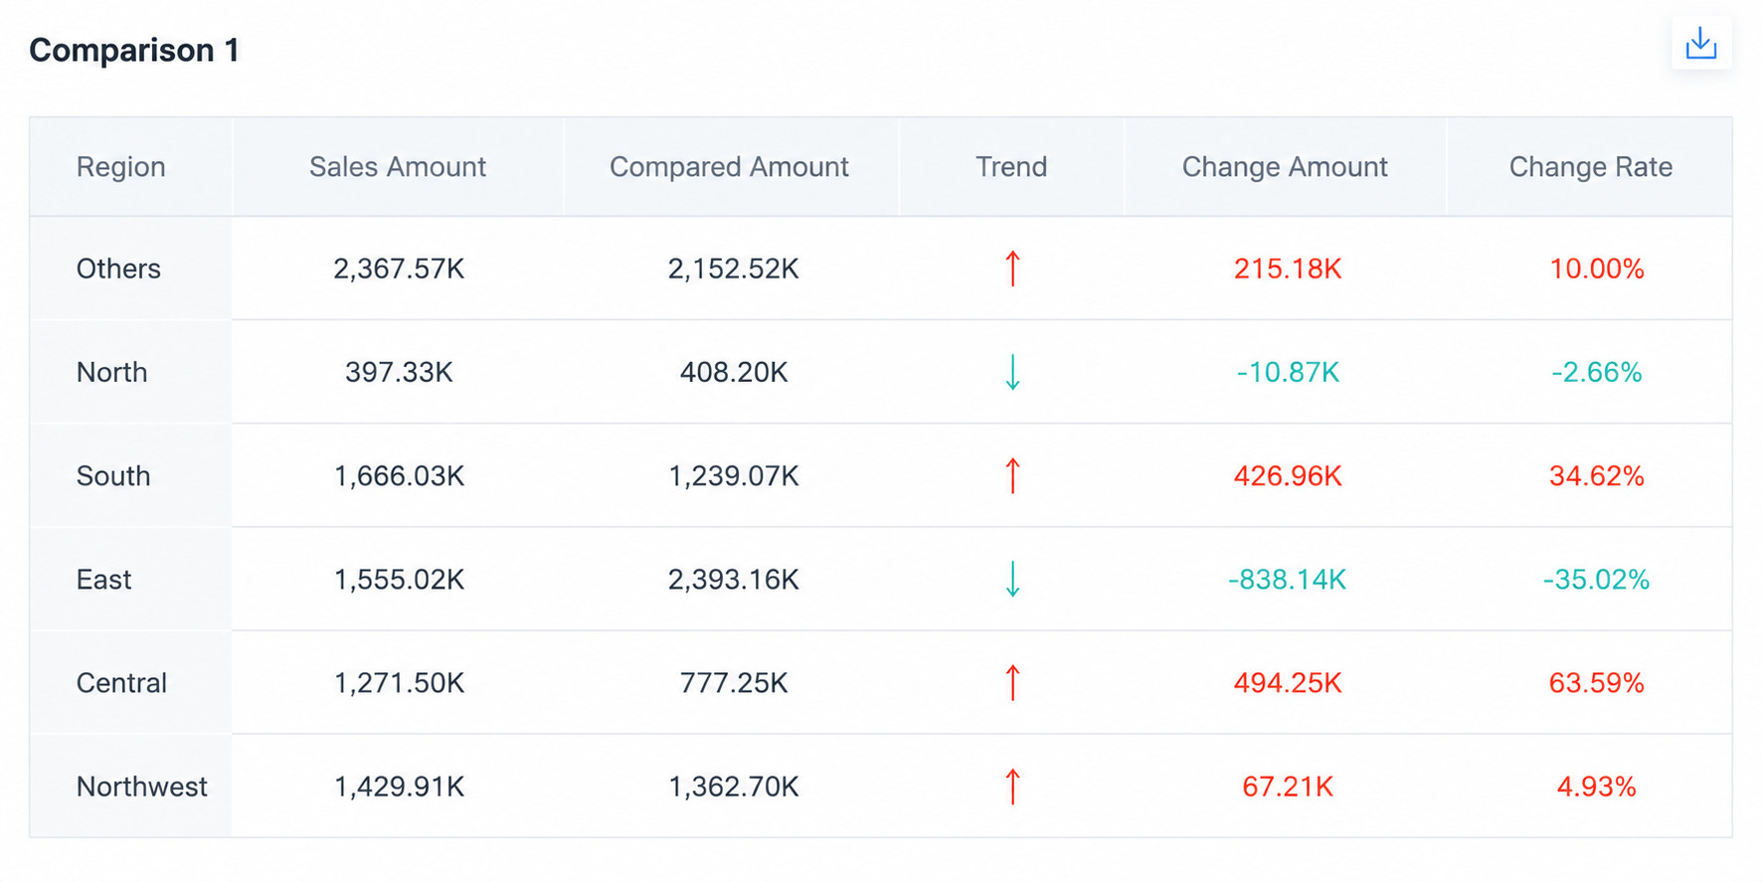Click the red up arrow in South row
Viewport: 1762px width, 882px height.
pos(1012,475)
